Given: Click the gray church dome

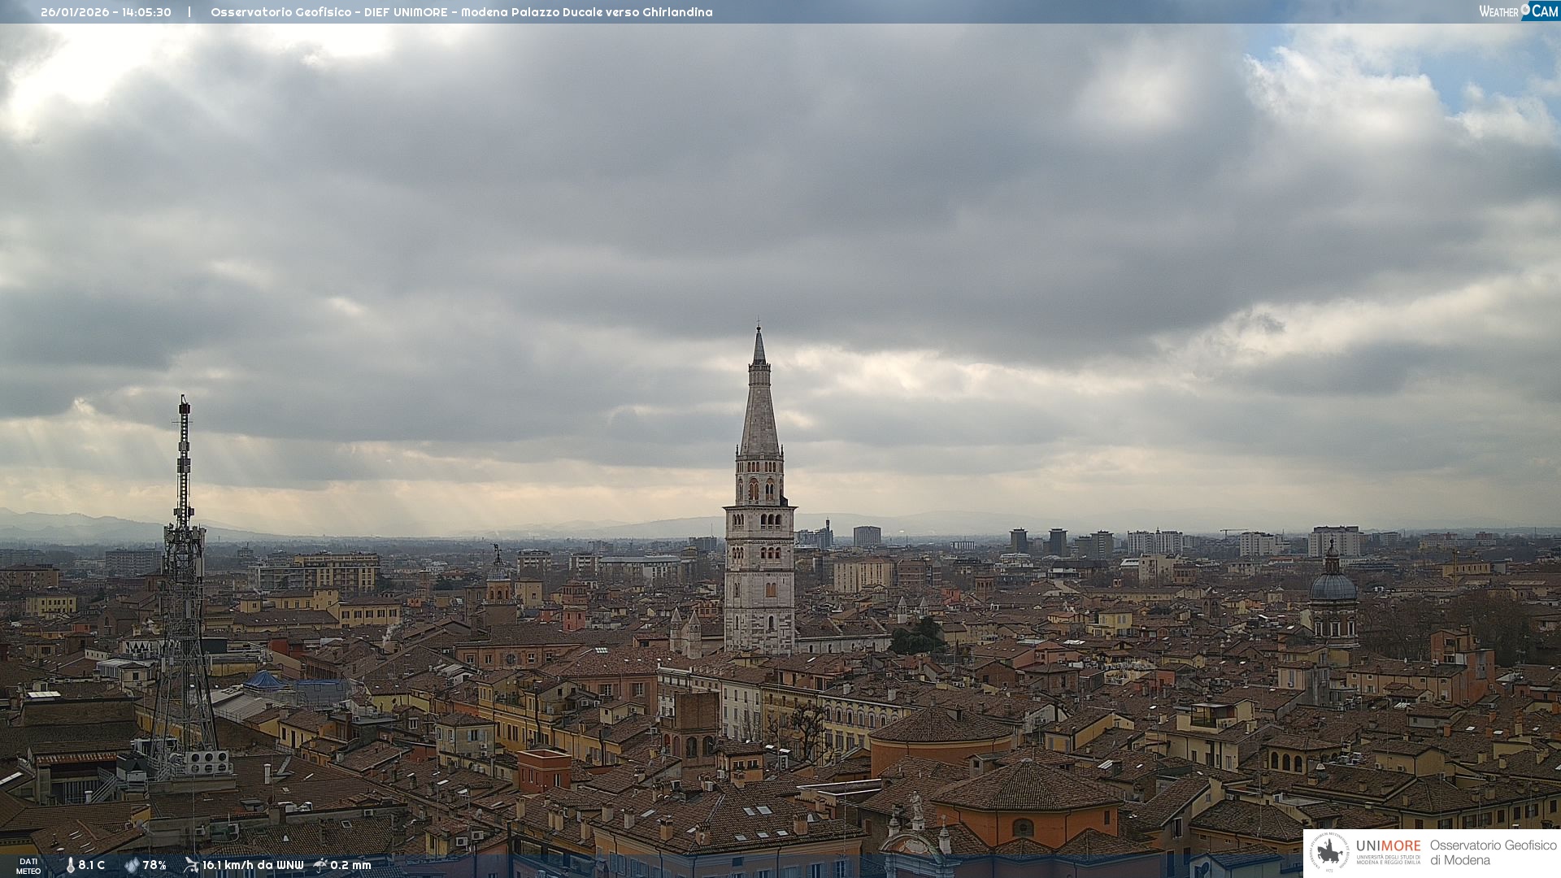Looking at the screenshot, I should (1333, 585).
